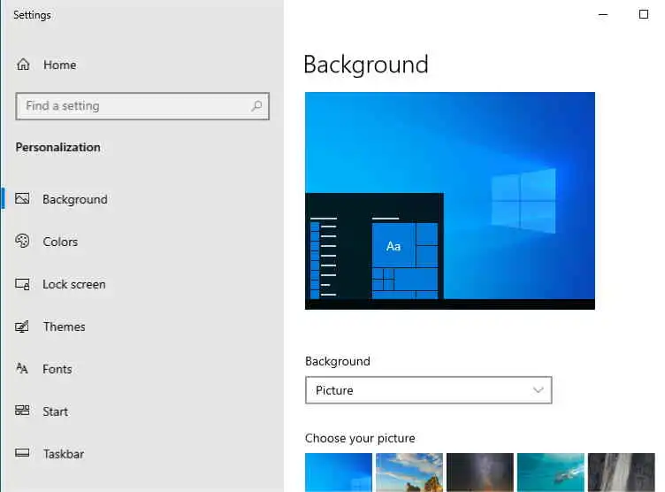The width and height of the screenshot is (665, 492).
Task: Click the Colors palette icon
Action: click(x=22, y=241)
